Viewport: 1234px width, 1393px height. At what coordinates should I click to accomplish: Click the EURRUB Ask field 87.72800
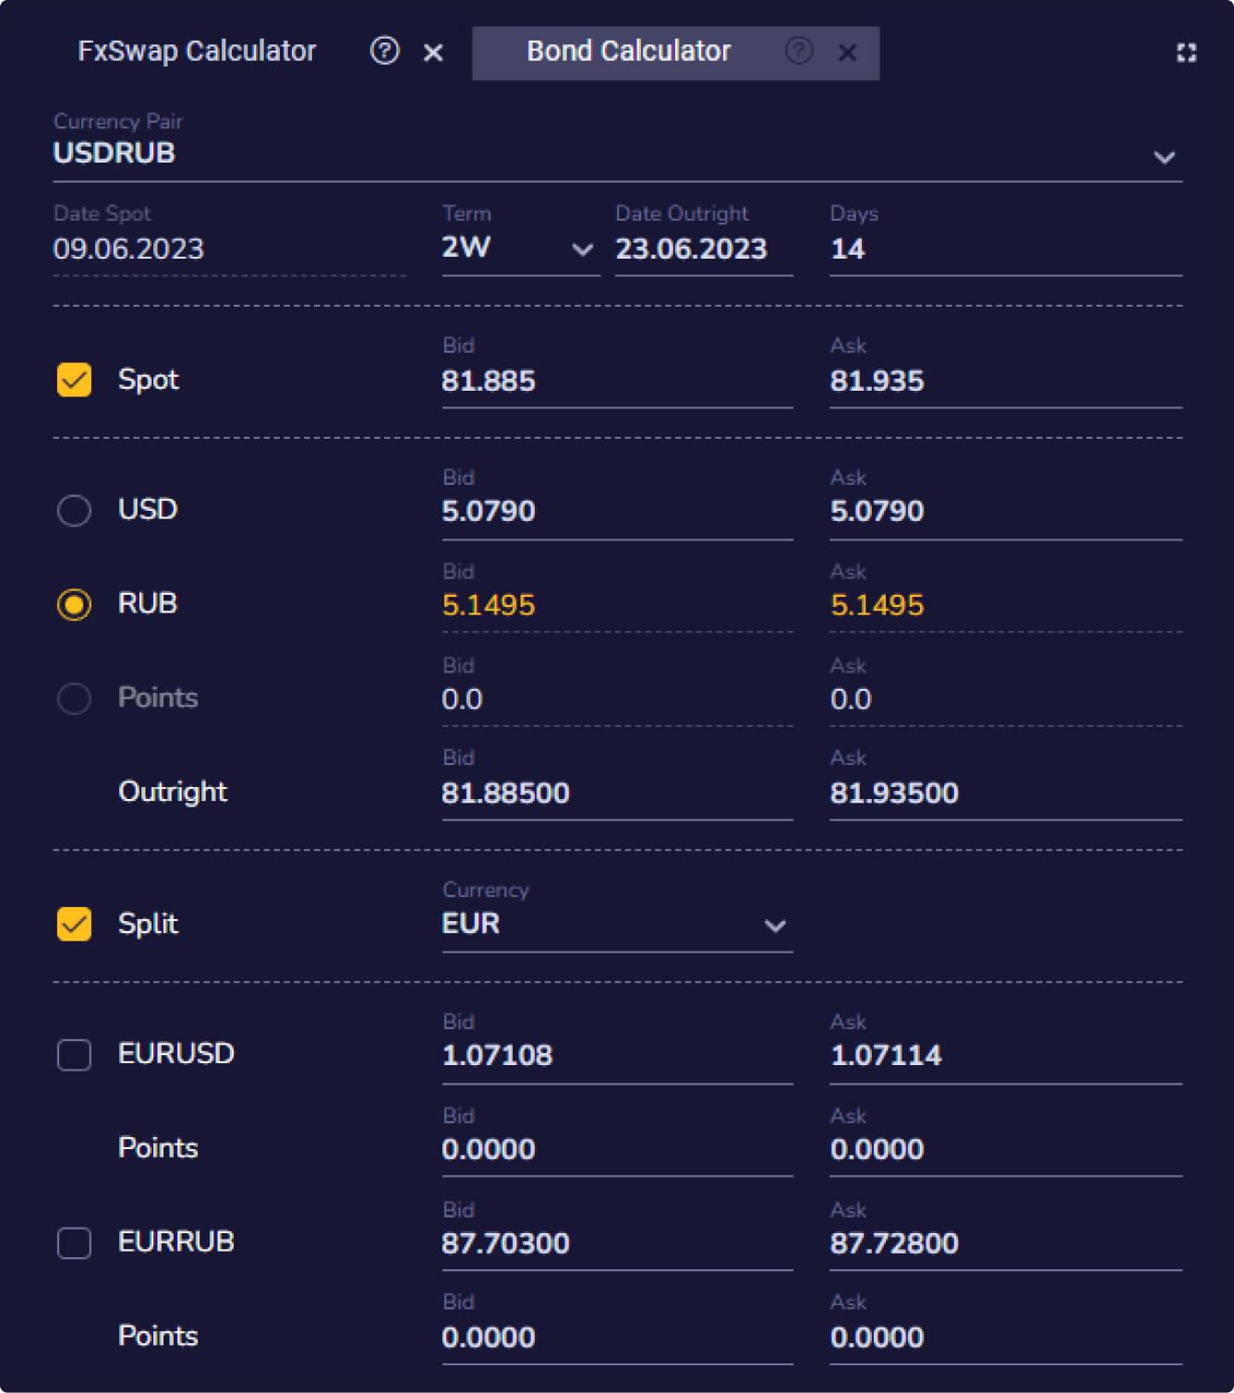point(1004,1244)
